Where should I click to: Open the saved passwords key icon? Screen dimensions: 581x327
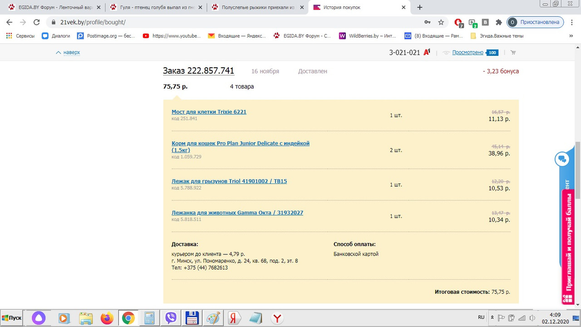[x=427, y=22]
